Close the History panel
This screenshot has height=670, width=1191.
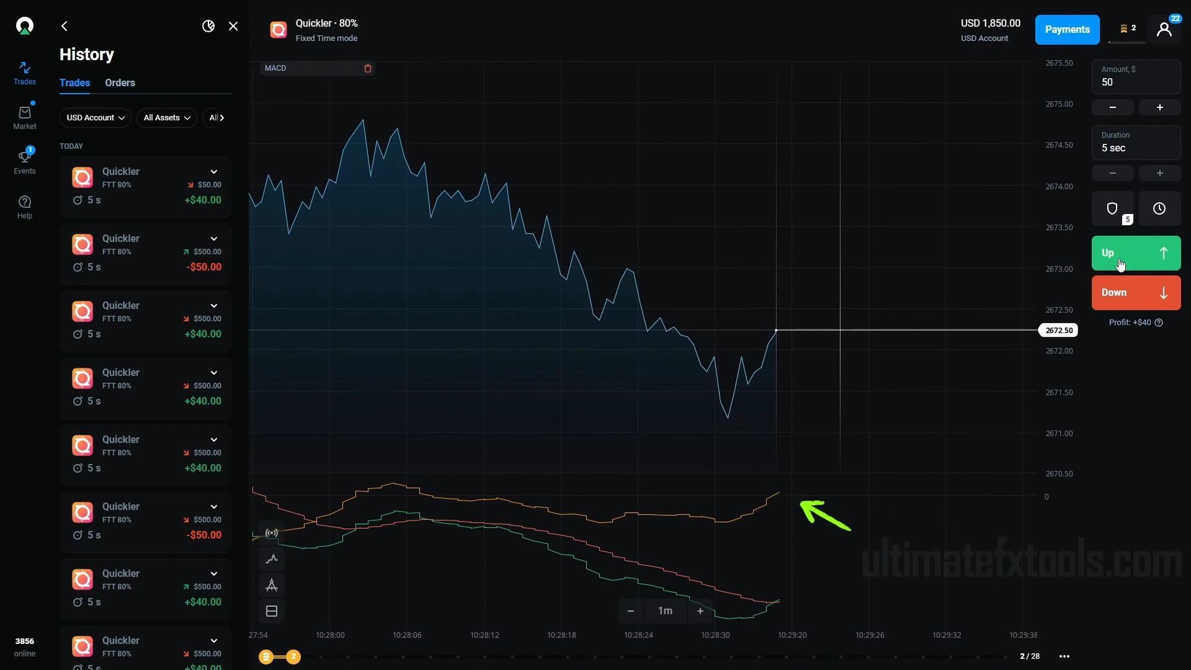click(x=233, y=26)
